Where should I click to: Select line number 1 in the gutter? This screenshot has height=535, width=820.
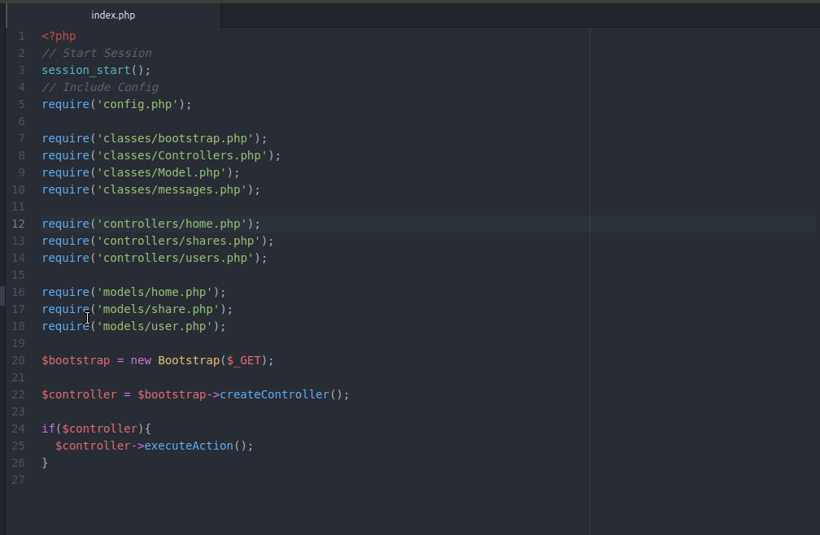pyautogui.click(x=21, y=36)
